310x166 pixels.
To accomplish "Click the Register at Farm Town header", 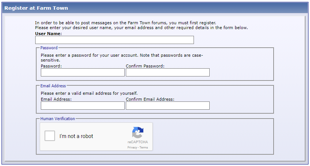I will 36,8.
